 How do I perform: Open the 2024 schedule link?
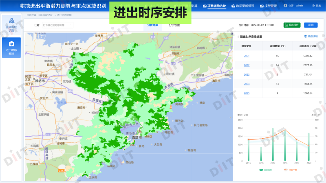(x=247, y=84)
